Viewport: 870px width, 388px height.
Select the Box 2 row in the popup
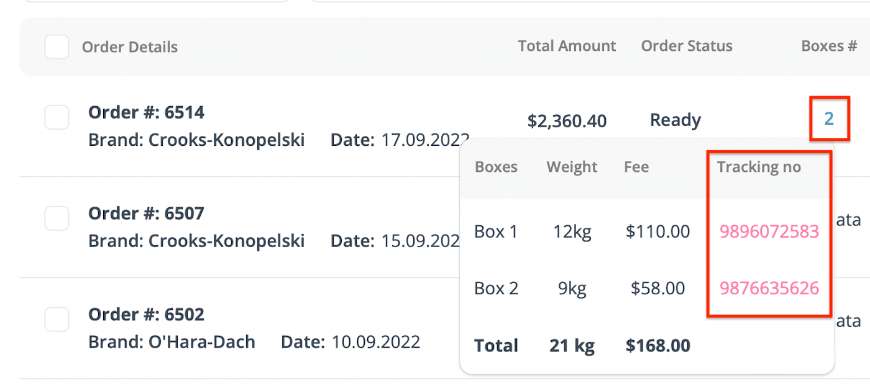tap(496, 288)
